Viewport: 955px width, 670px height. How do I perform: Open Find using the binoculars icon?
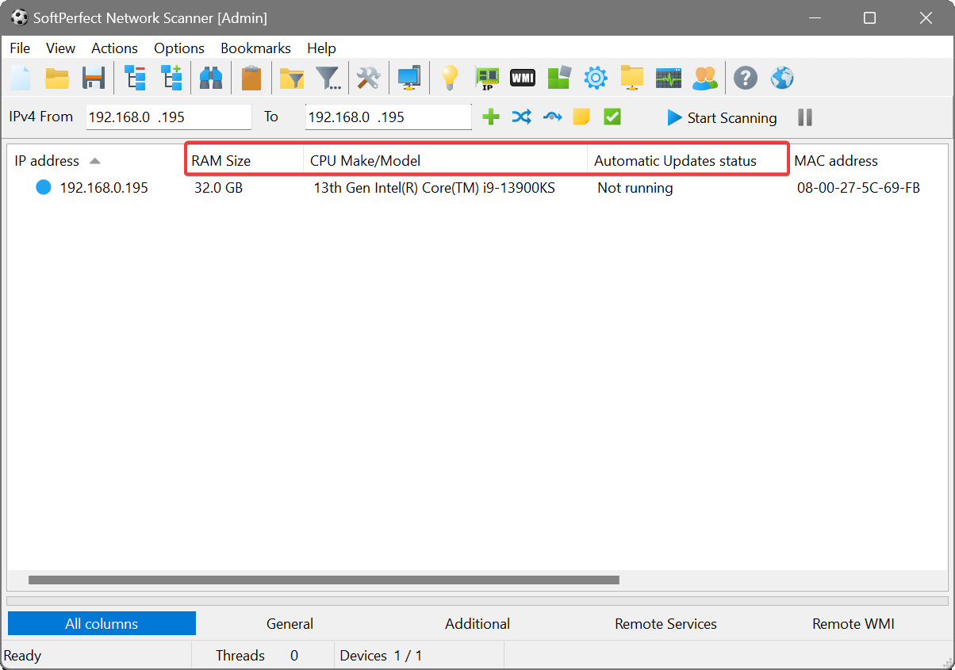tap(210, 78)
